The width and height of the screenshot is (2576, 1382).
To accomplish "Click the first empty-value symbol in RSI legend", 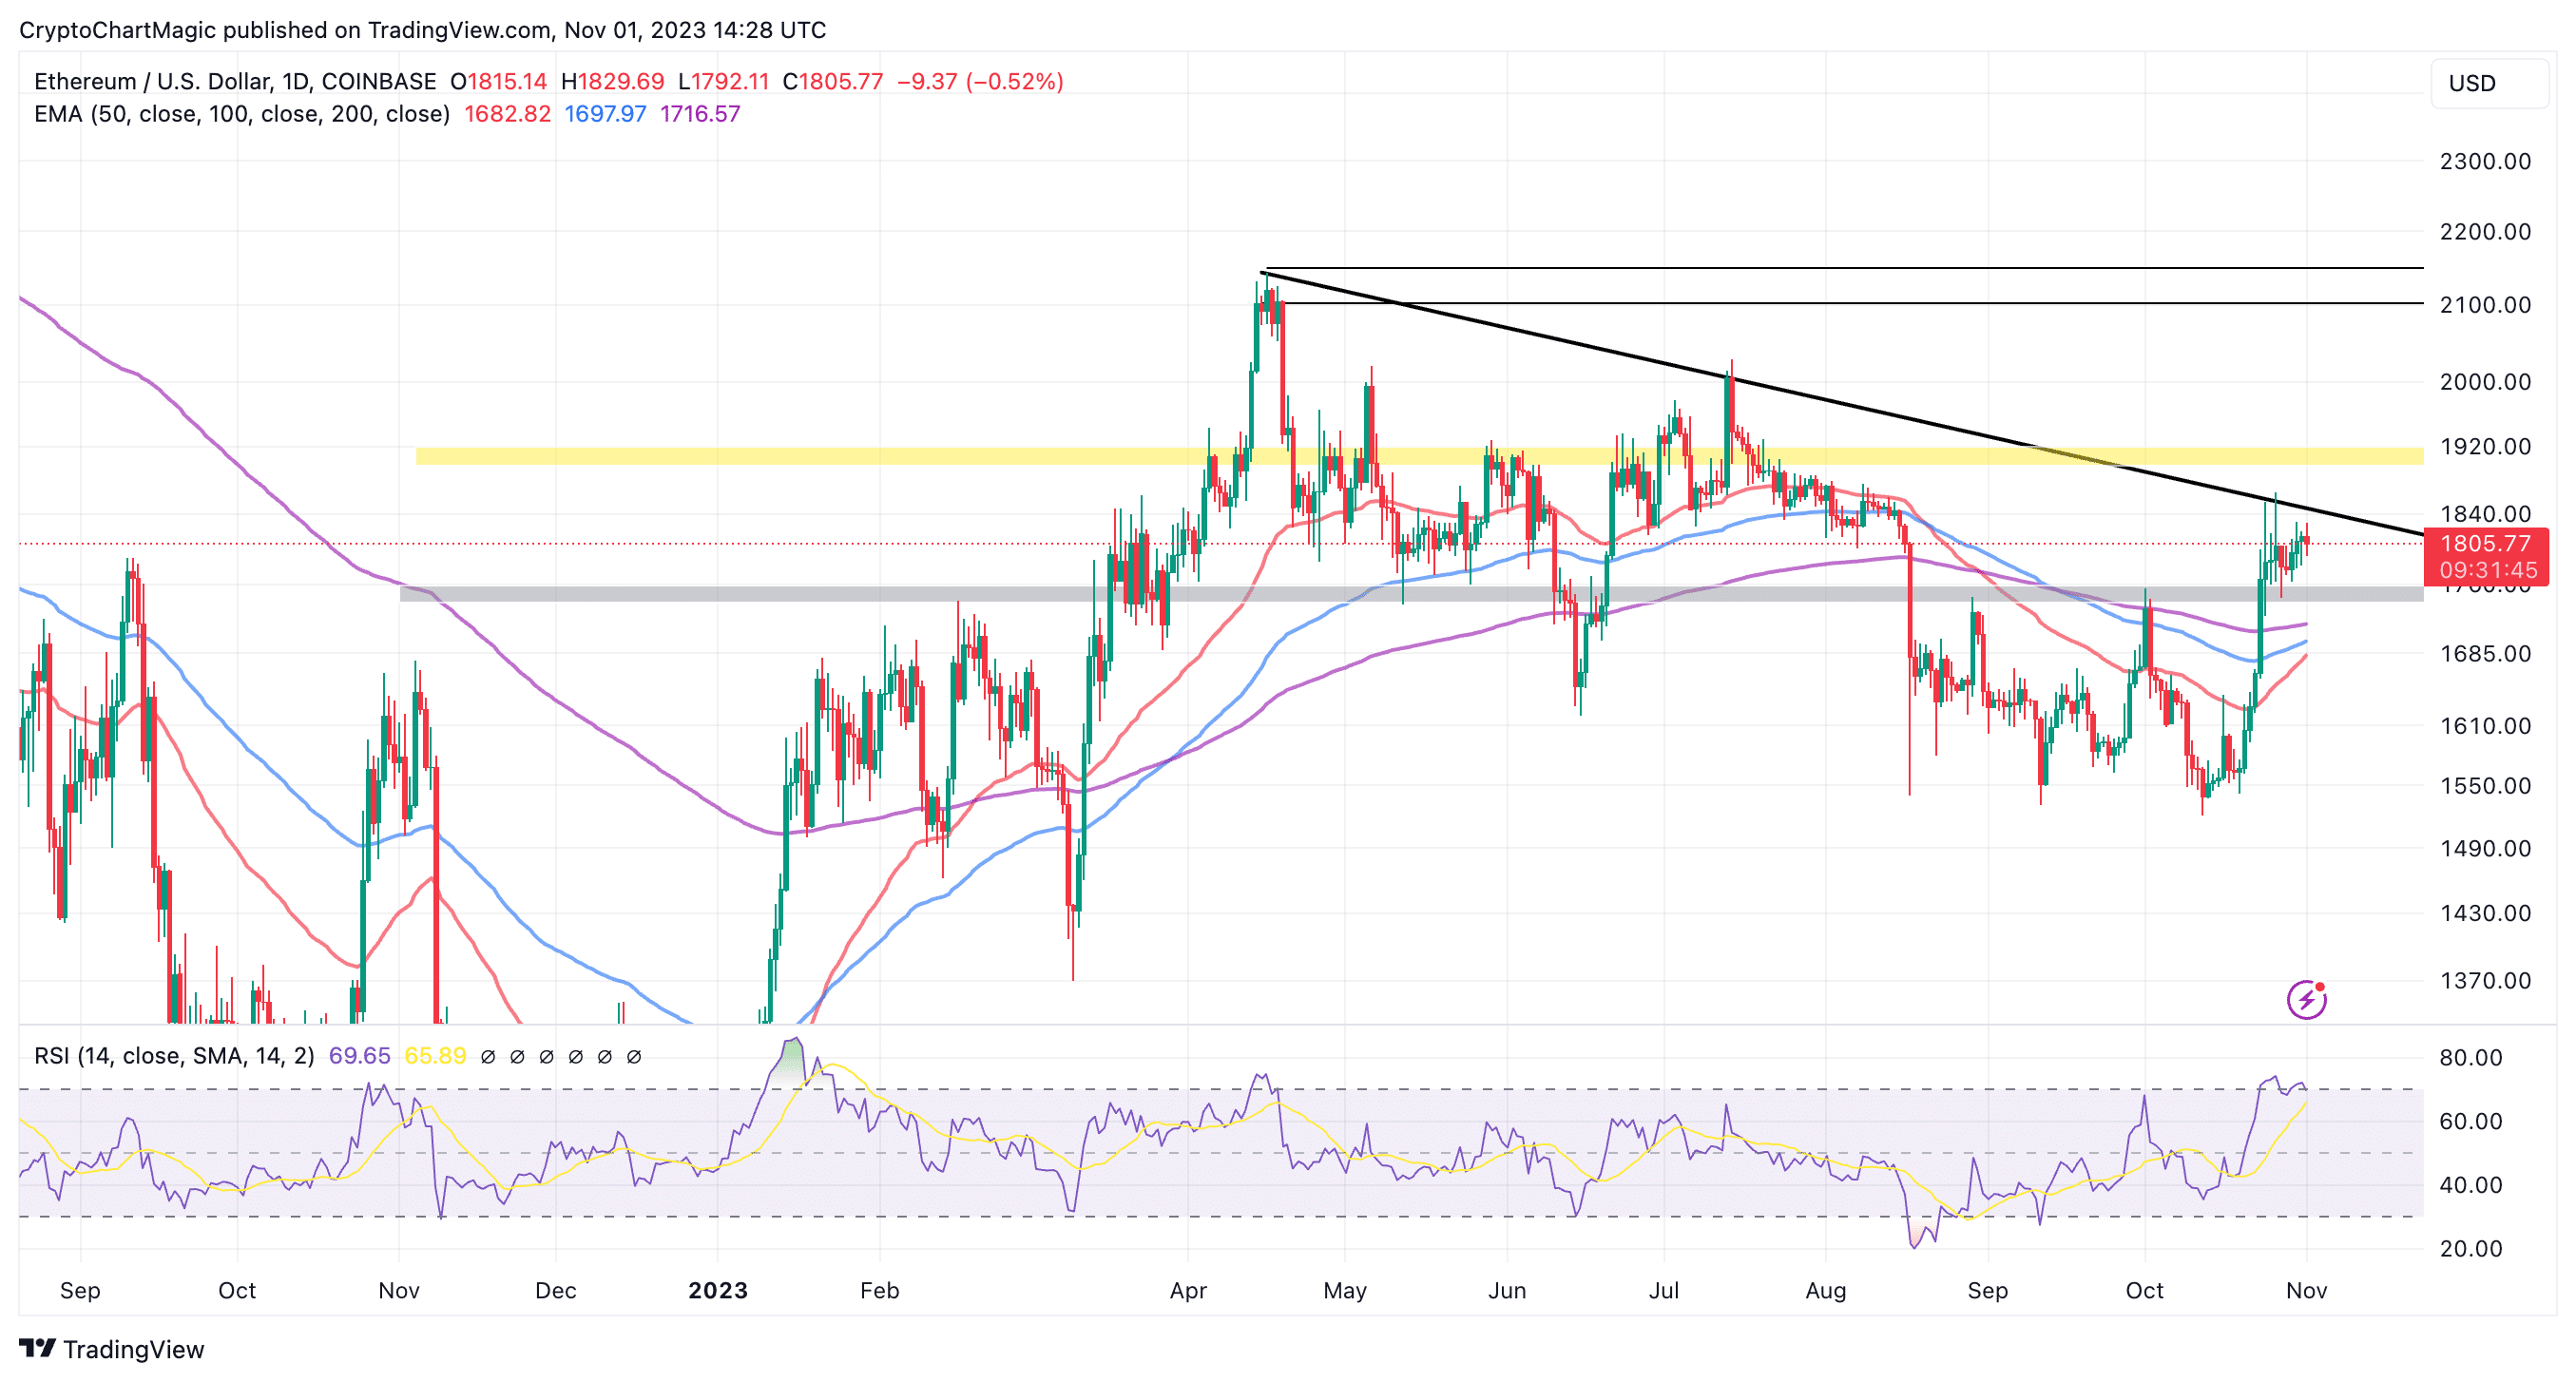I will click(488, 1056).
